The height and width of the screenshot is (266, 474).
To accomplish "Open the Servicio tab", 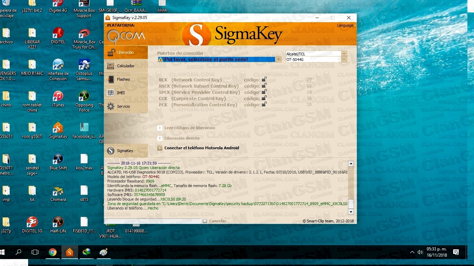I will click(126, 106).
